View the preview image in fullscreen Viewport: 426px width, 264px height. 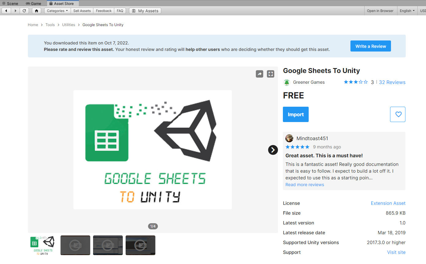[271, 74]
